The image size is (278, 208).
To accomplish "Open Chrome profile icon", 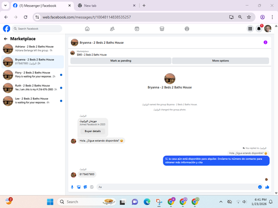I will [262, 17].
